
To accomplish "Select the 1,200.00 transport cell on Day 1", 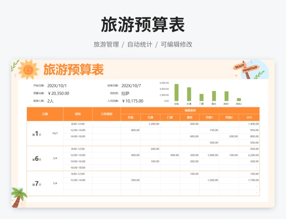I will tap(151, 124).
